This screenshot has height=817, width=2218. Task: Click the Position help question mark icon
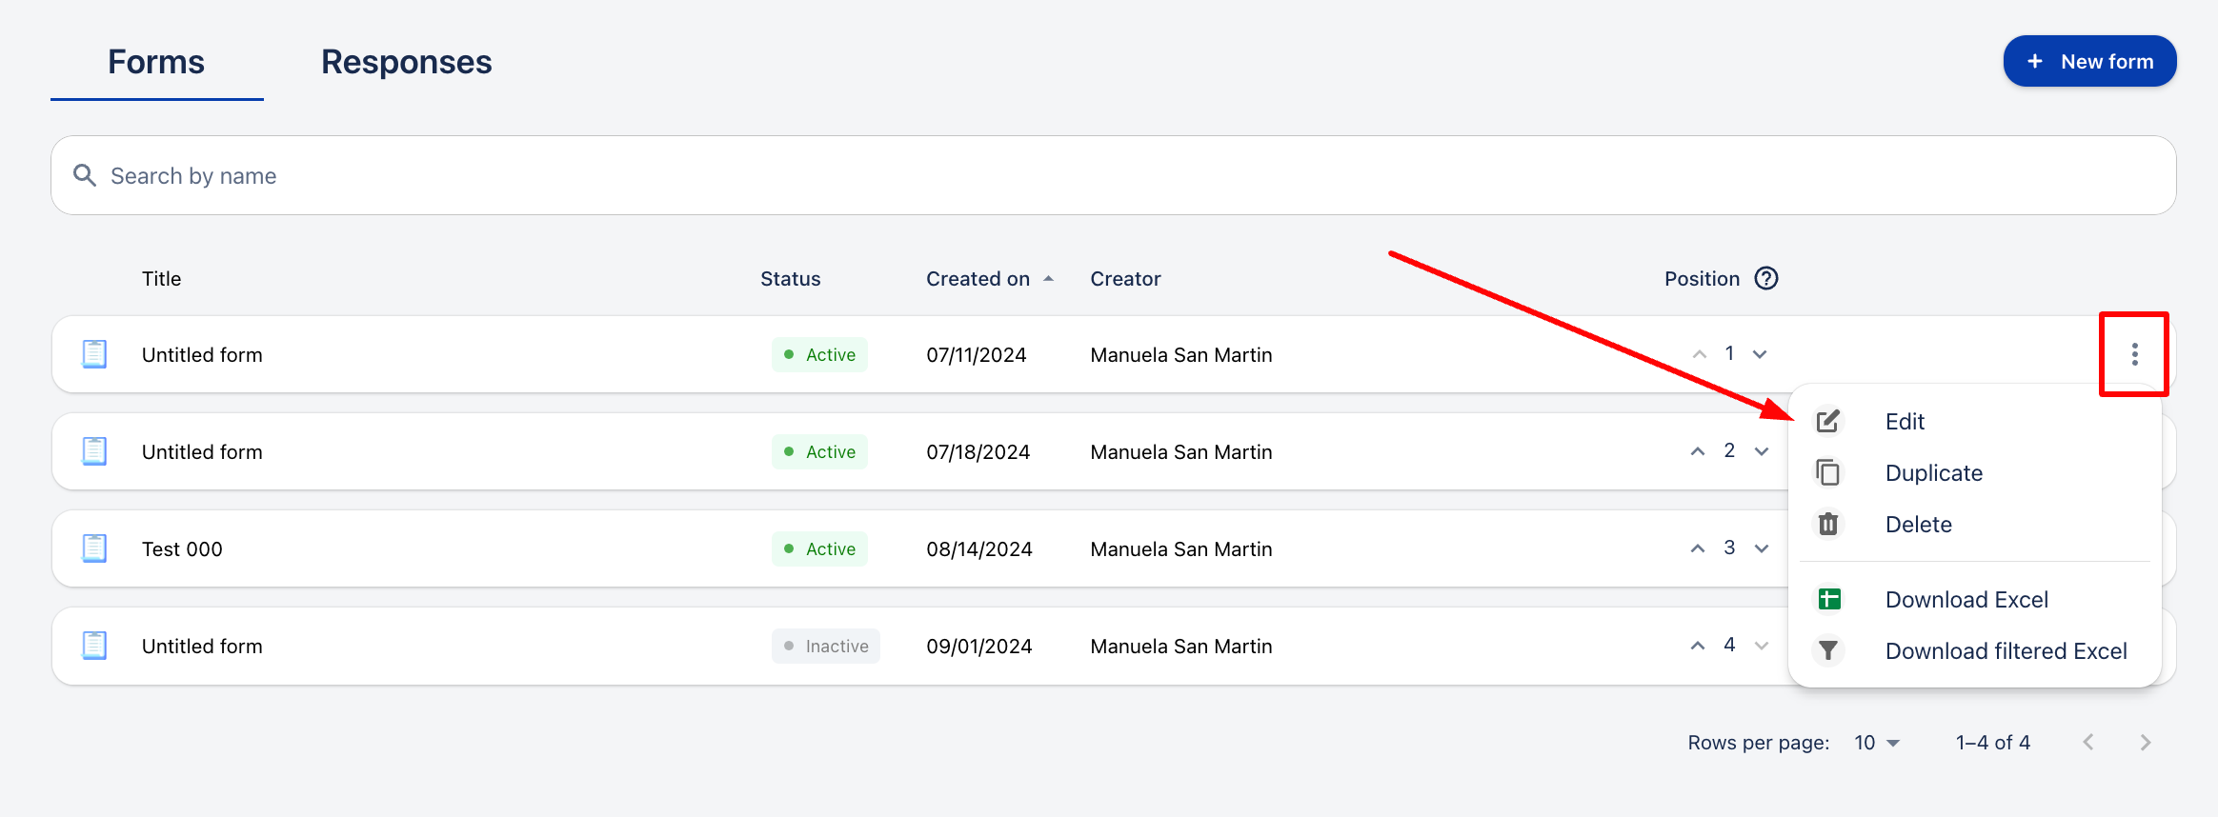[x=1766, y=278]
